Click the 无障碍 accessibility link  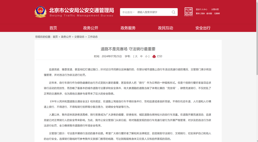pos(217,14)
